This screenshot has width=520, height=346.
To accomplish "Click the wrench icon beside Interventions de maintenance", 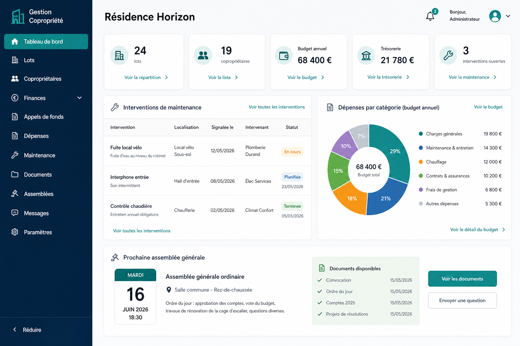I will click(x=115, y=107).
